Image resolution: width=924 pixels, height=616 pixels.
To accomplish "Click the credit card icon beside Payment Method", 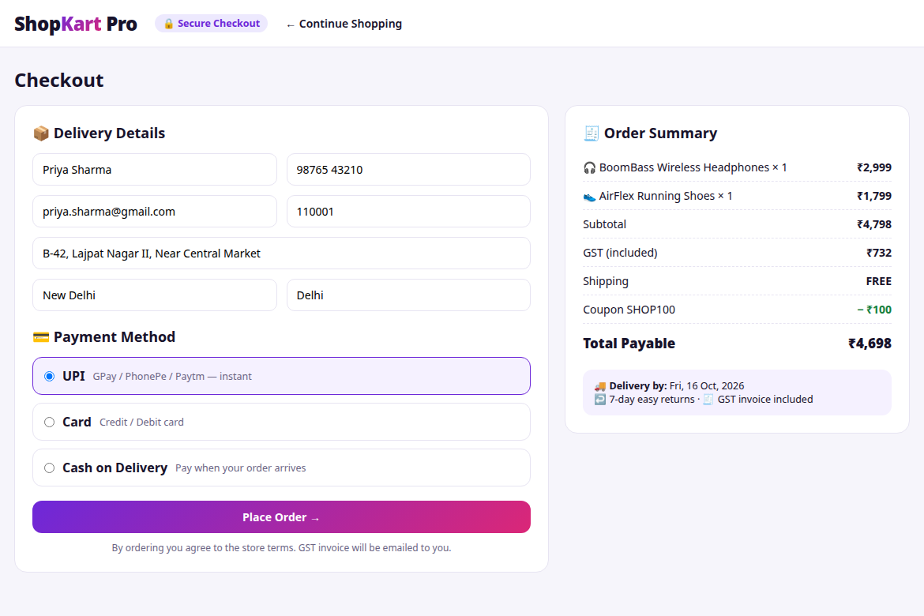I will (40, 337).
